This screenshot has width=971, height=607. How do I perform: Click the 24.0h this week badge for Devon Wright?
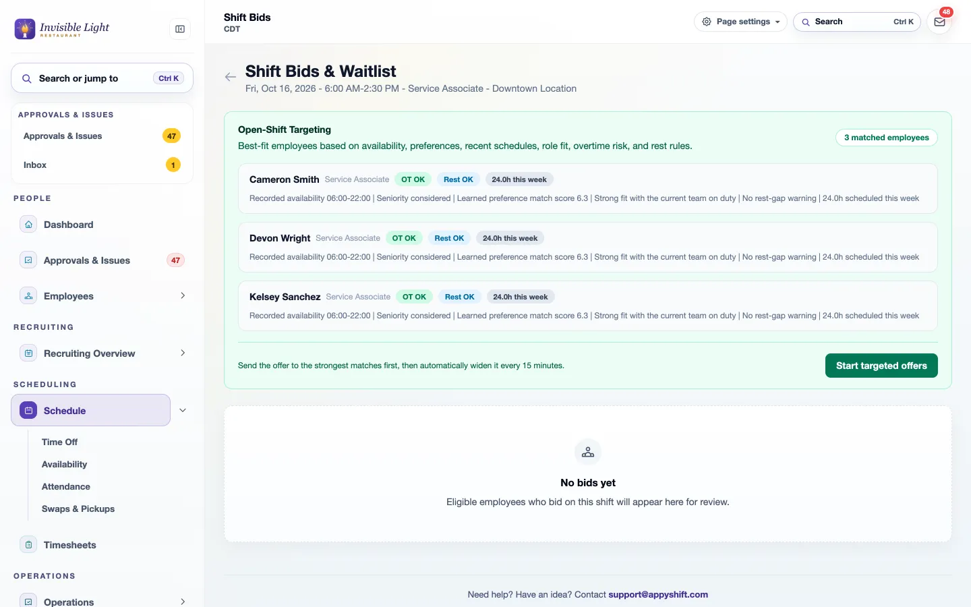(510, 238)
